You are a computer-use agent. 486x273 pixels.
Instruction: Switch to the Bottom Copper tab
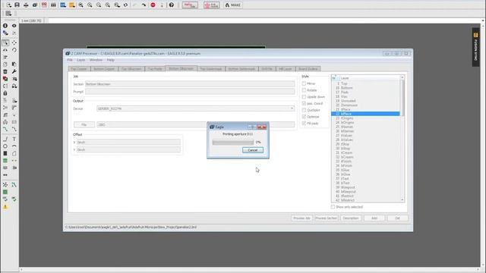click(104, 69)
